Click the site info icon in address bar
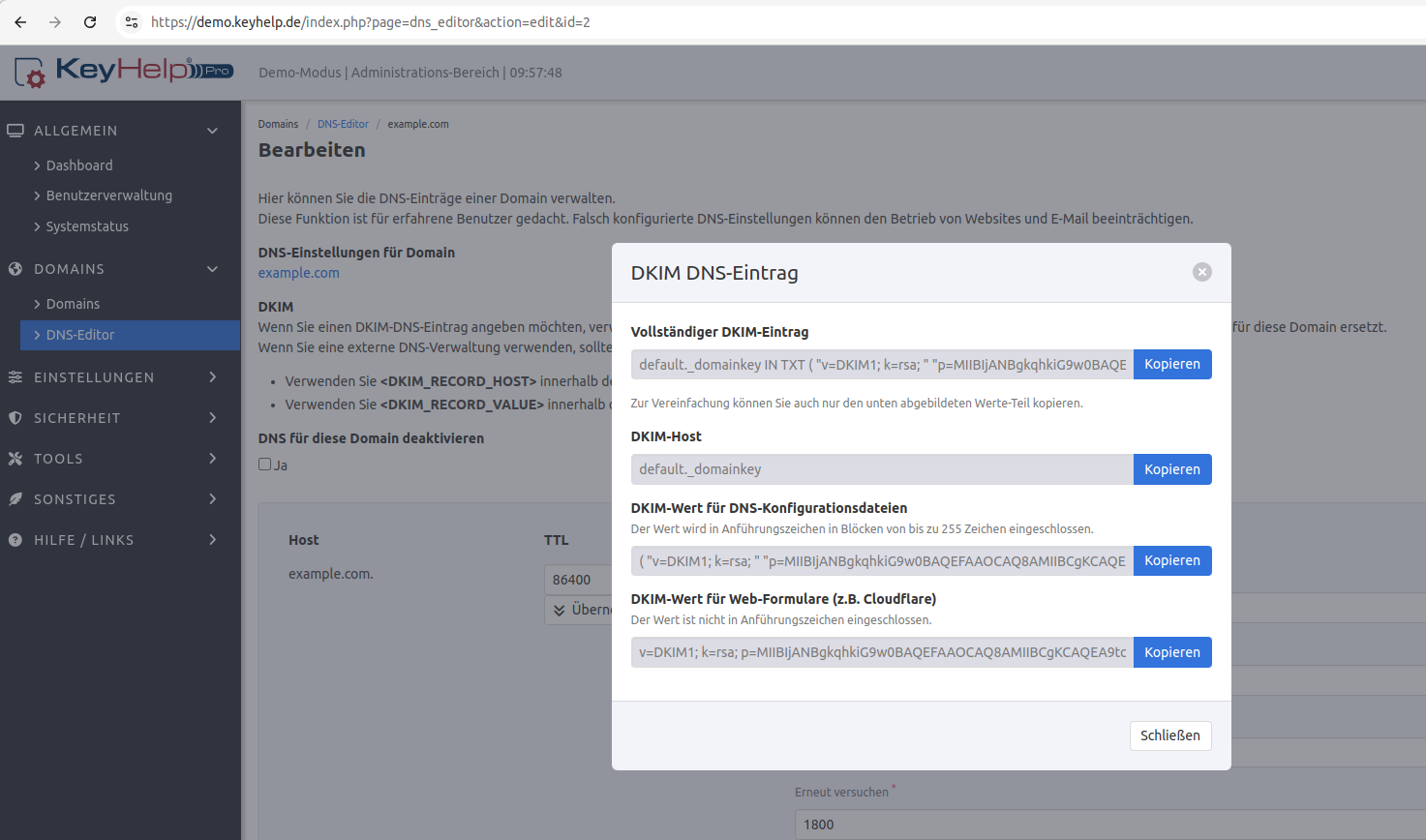Screen dimensions: 1426x840 coord(132,22)
